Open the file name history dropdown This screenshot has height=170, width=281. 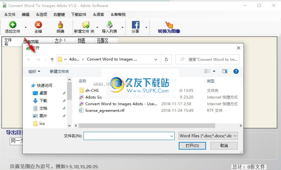click(x=172, y=136)
